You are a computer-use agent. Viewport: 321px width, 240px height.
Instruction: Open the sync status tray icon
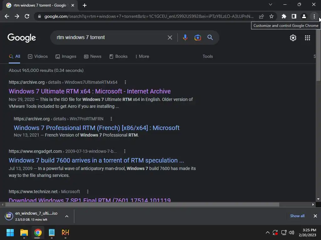(275, 232)
